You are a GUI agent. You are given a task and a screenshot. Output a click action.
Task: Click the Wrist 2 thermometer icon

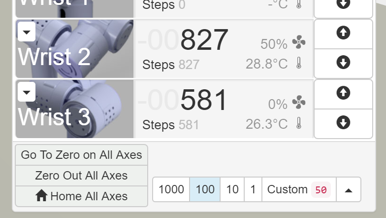[299, 63]
